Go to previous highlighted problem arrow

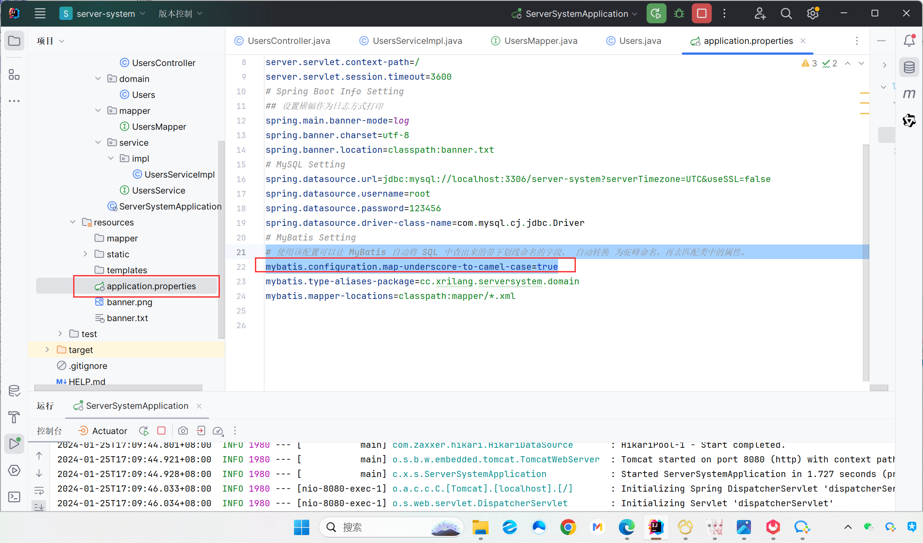click(x=848, y=63)
